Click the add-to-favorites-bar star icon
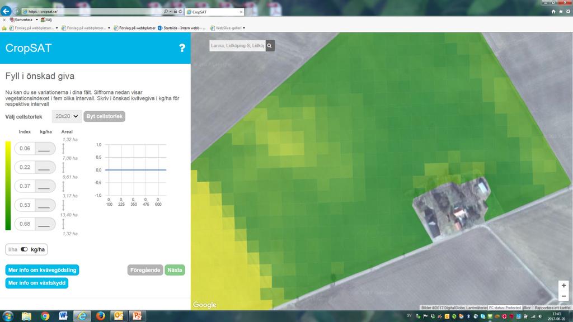 tap(4, 28)
